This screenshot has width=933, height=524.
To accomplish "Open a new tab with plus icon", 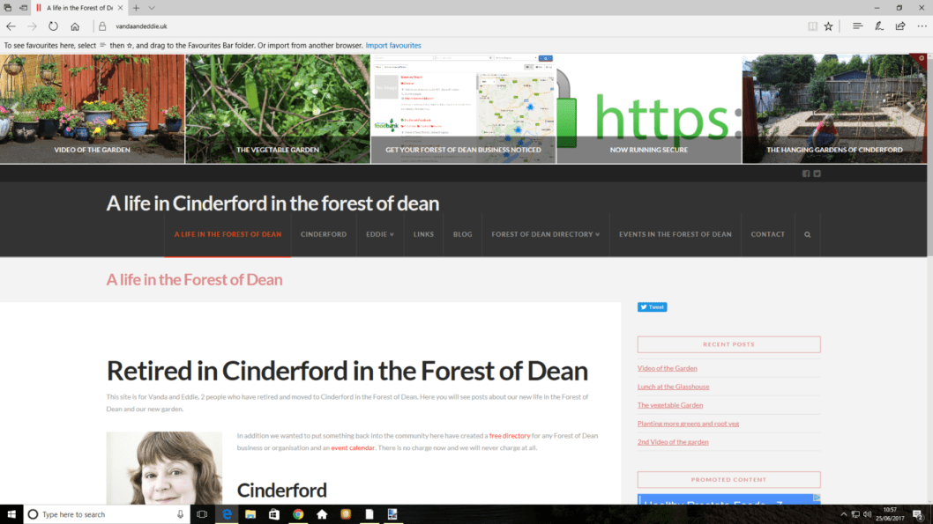I will 137,8.
